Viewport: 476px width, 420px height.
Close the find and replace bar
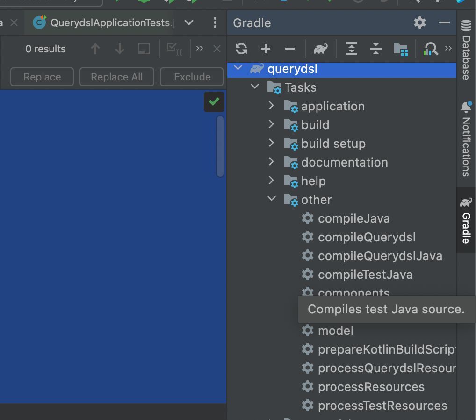[x=217, y=49]
